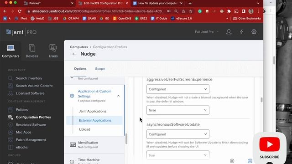
Task: Open the Chrome extensions puzzle icon
Action: click(229, 11)
